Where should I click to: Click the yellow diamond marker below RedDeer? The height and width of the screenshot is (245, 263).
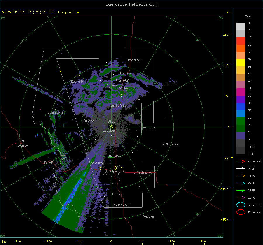pos(120,95)
